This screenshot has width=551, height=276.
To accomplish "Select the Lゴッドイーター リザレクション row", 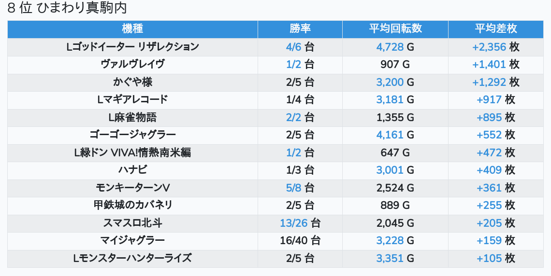I will (275, 47).
